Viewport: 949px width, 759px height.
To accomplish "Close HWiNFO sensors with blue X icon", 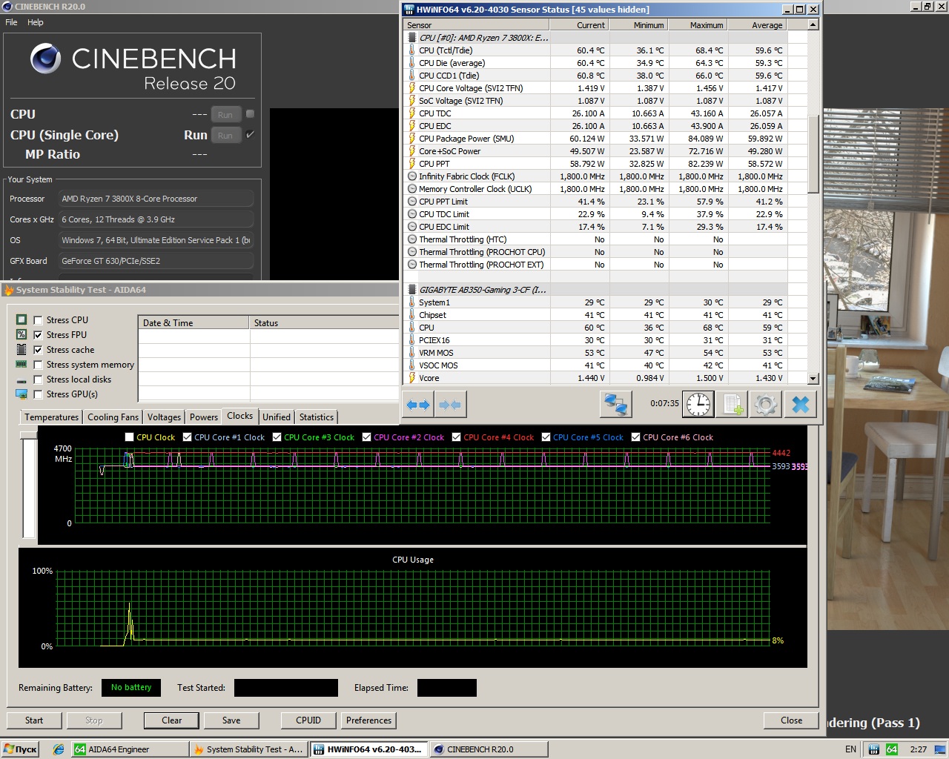I will 801,404.
